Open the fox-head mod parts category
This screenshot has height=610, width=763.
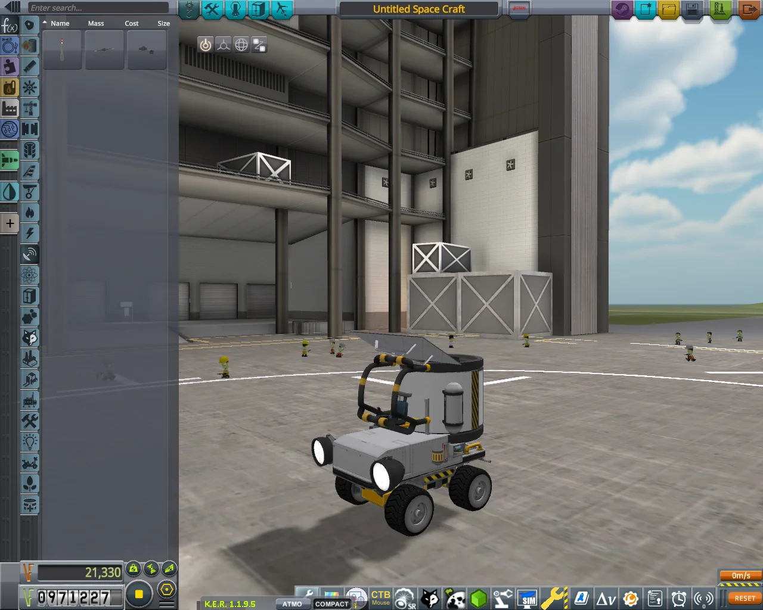[x=30, y=338]
